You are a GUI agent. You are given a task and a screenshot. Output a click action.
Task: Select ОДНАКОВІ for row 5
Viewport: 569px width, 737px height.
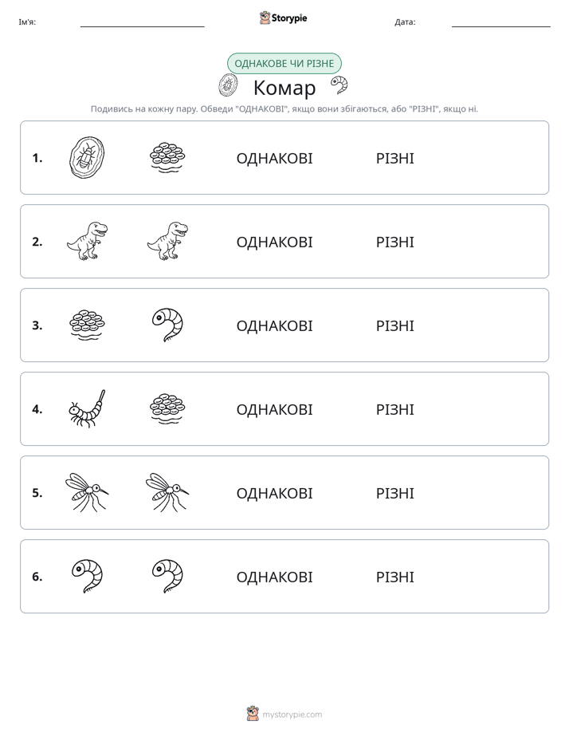274,493
